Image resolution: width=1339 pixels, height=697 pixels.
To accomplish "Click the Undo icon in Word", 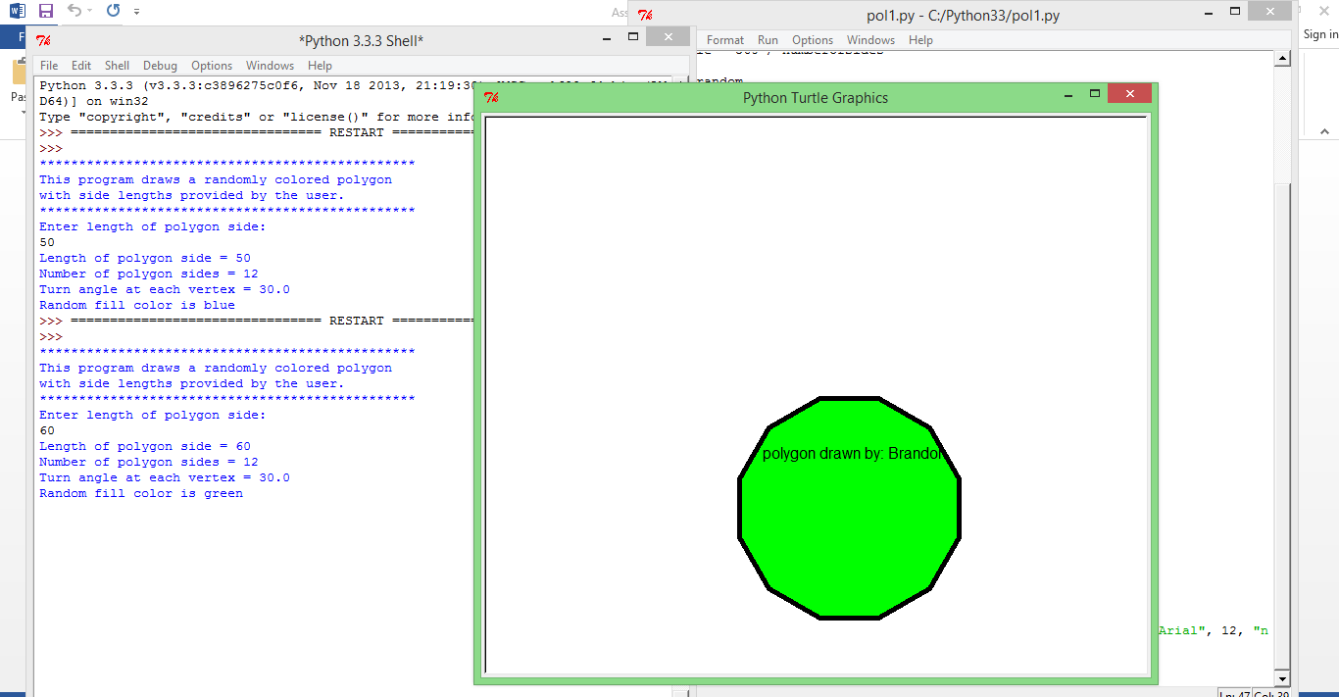I will (x=74, y=10).
